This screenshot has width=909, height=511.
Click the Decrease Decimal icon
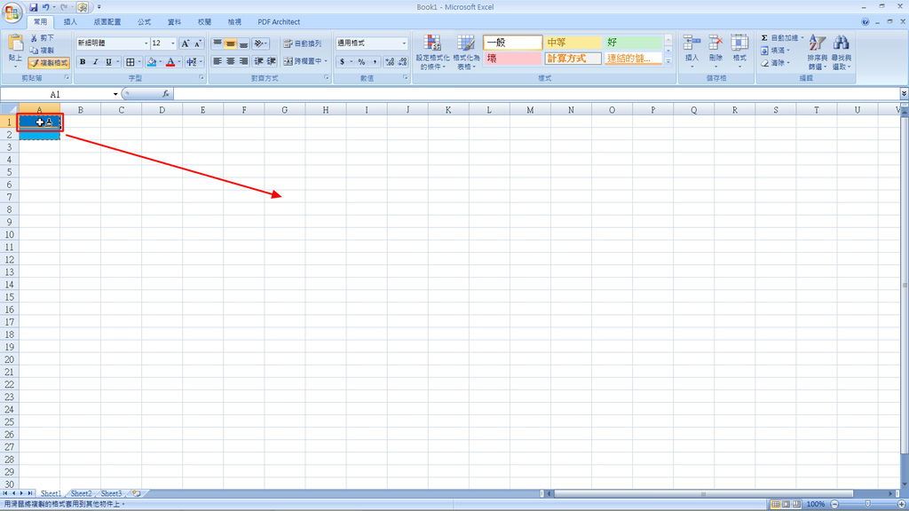coord(402,62)
